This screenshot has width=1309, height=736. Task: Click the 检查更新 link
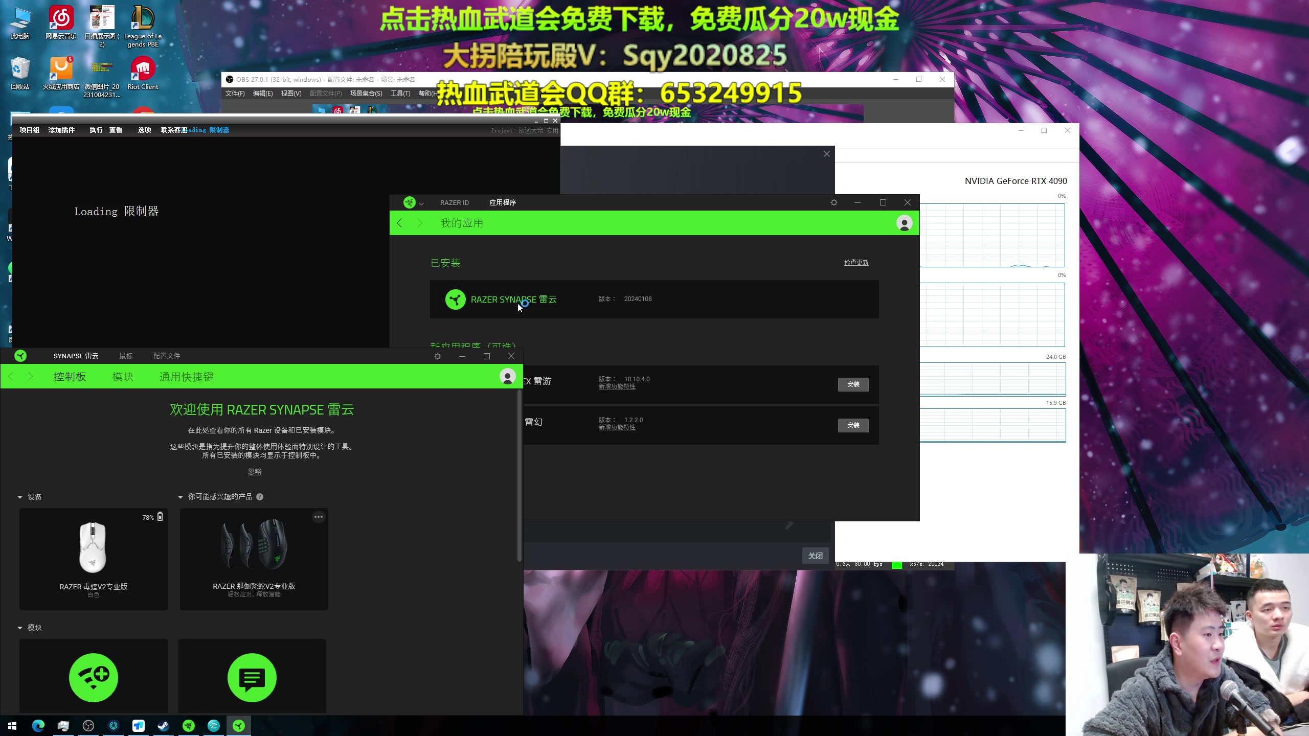[x=856, y=263]
